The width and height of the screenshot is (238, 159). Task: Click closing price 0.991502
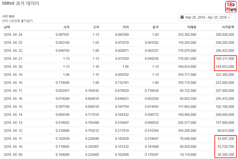[152, 42]
